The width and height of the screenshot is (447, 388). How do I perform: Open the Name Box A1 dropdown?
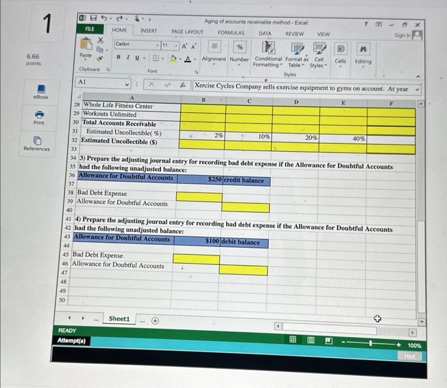(127, 84)
